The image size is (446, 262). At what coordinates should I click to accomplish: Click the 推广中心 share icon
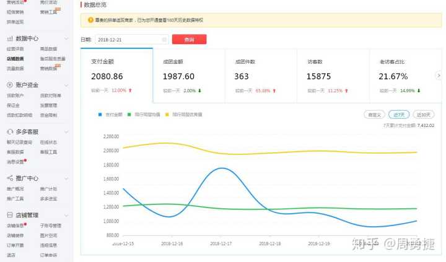(10, 178)
